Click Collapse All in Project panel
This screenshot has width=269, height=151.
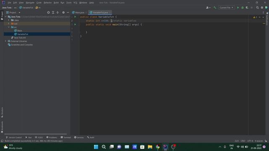pos(58,13)
